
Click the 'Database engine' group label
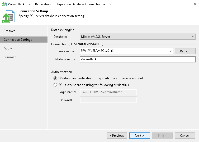[x=63, y=30]
